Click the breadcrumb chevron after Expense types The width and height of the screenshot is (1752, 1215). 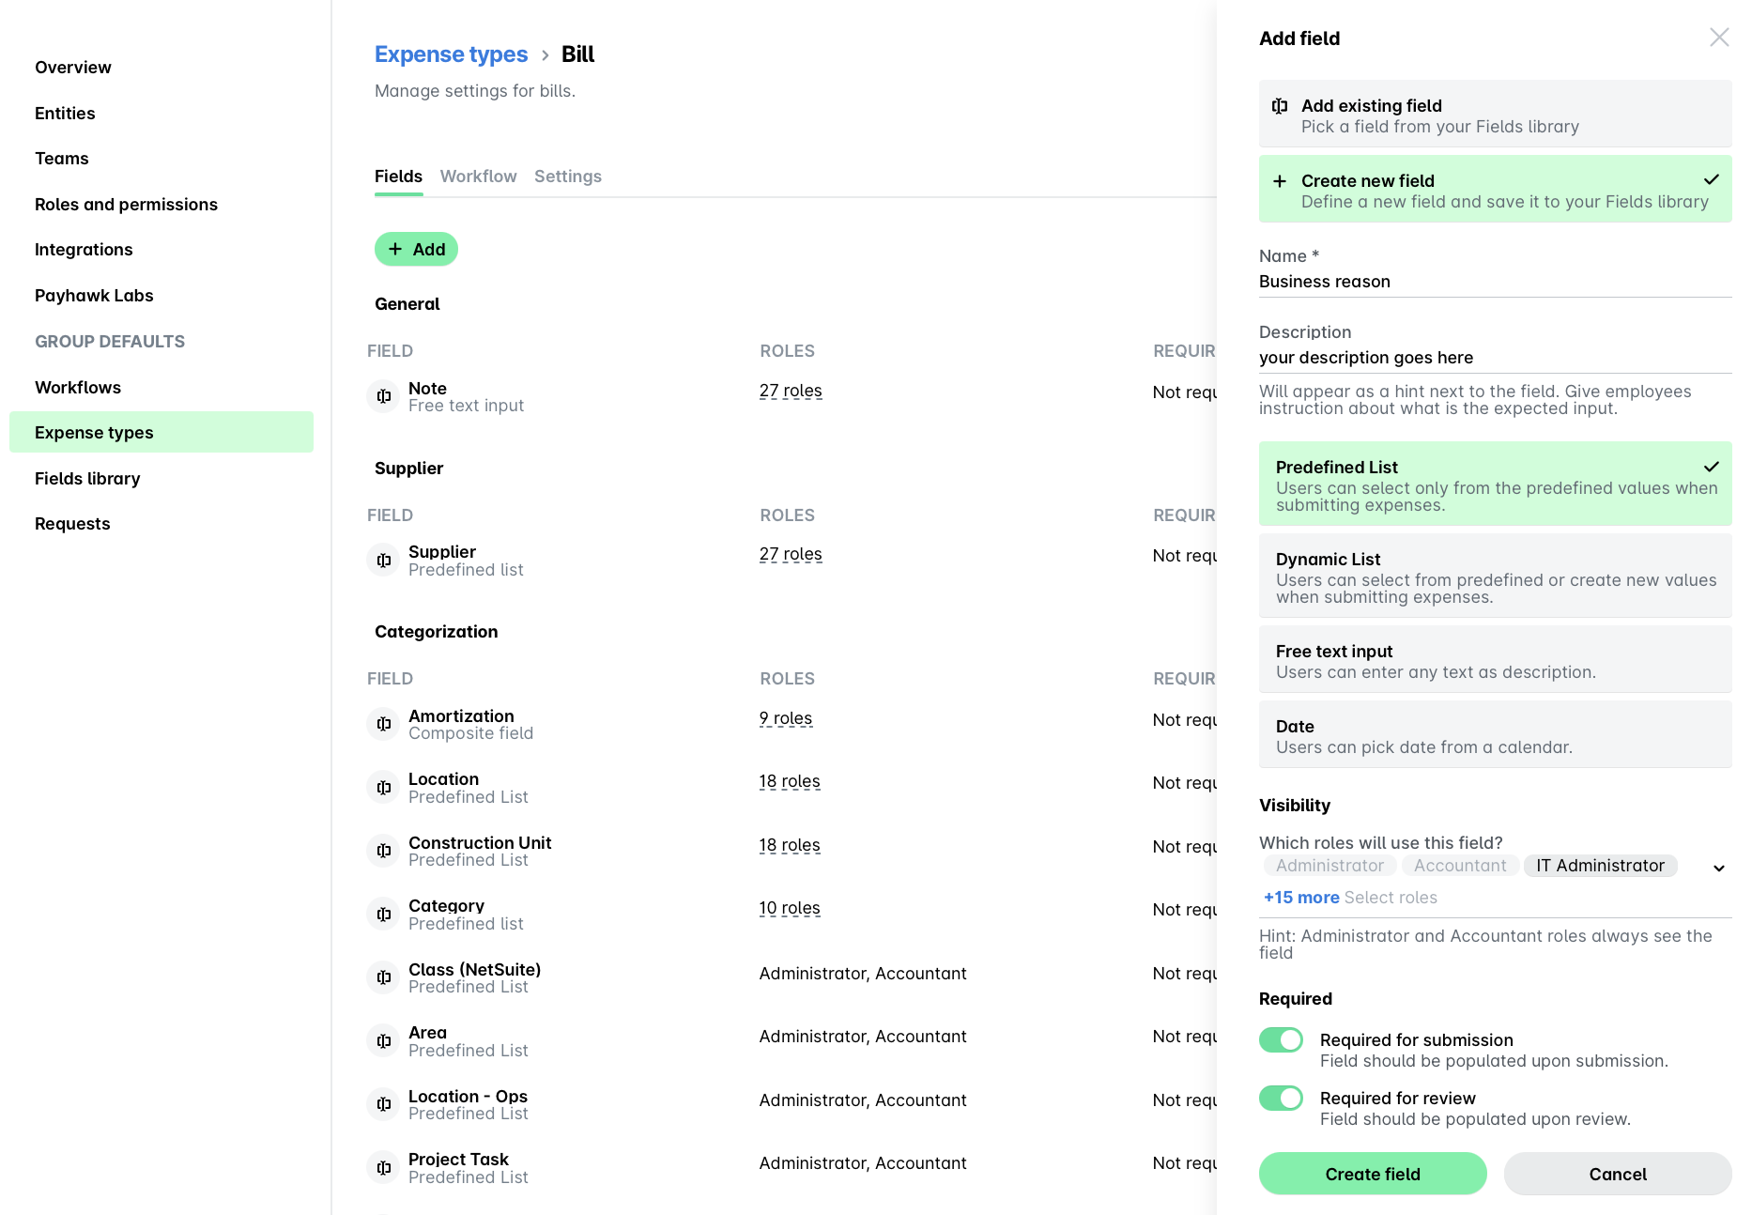(x=545, y=55)
